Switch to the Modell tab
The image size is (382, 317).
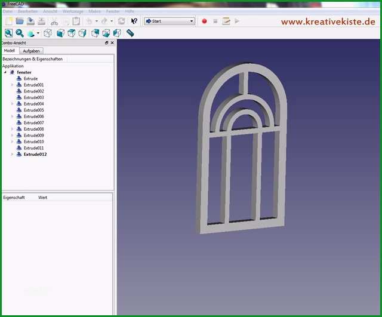(10, 51)
